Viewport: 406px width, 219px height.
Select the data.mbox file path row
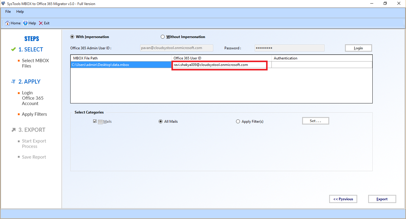point(121,65)
